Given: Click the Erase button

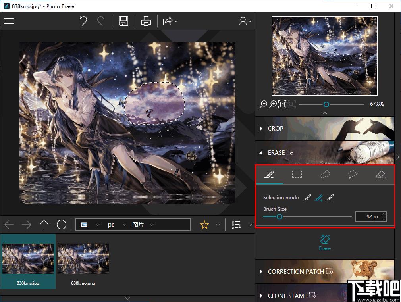Looking at the screenshot, I should pyautogui.click(x=325, y=242).
